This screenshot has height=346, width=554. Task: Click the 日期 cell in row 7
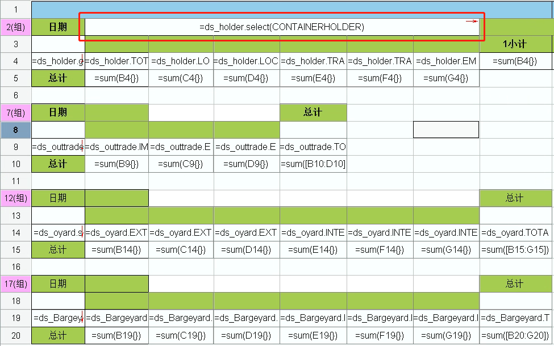click(58, 112)
